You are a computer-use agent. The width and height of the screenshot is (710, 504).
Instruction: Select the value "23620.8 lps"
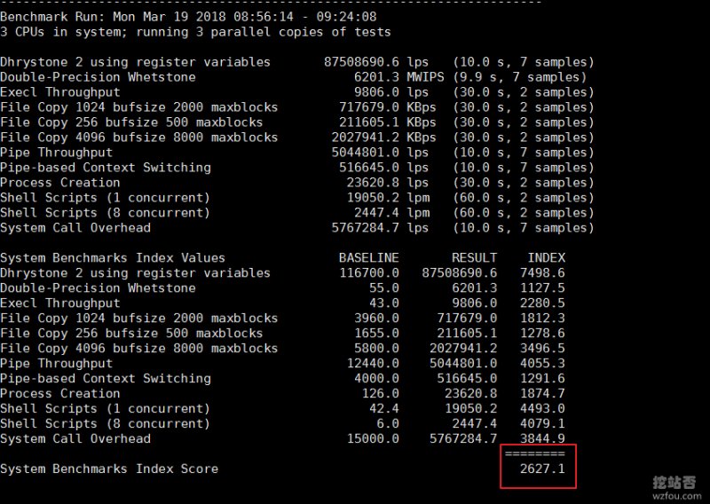[x=388, y=183]
